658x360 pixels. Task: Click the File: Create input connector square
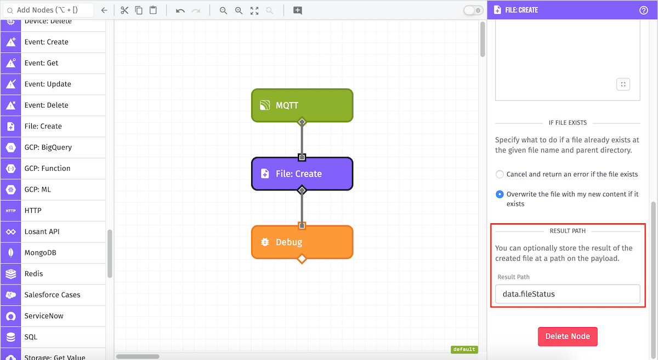[x=302, y=157]
